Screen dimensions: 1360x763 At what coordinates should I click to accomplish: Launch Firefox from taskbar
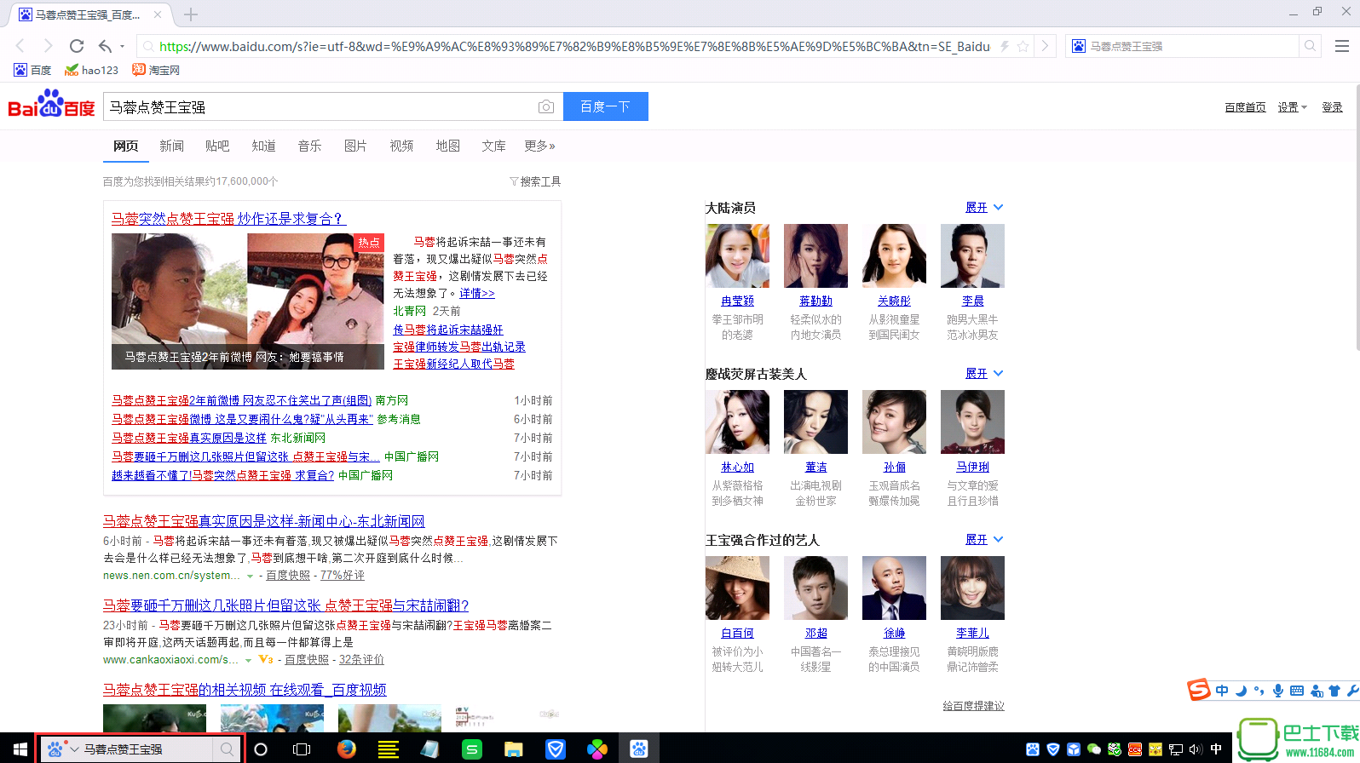346,749
